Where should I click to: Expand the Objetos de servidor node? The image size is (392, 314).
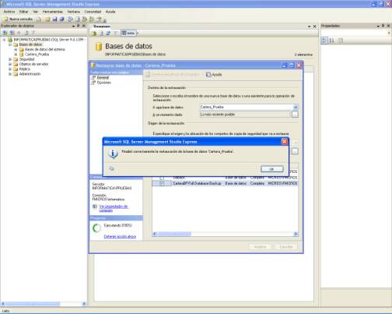10,65
